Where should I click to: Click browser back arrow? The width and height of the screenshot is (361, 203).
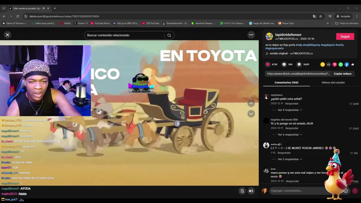pyautogui.click(x=4, y=16)
